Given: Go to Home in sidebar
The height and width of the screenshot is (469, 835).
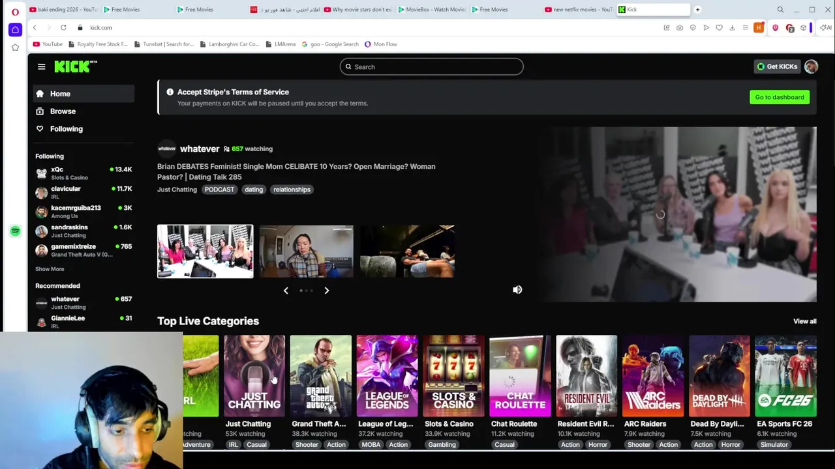Looking at the screenshot, I should pos(84,94).
